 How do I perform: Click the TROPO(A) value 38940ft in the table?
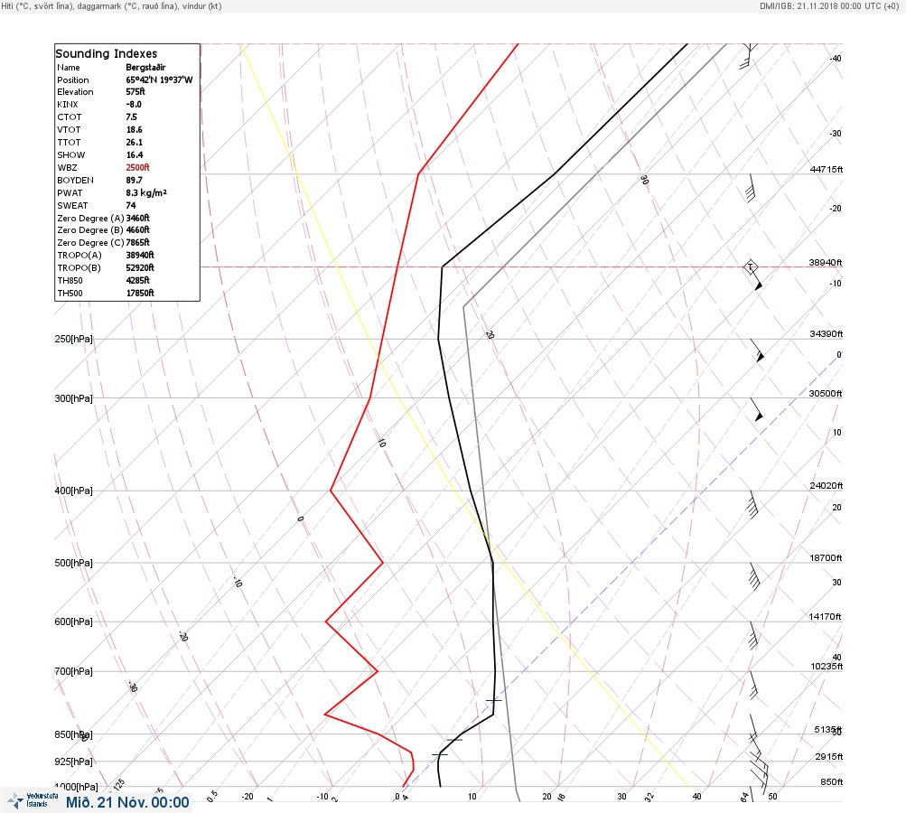[x=140, y=255]
